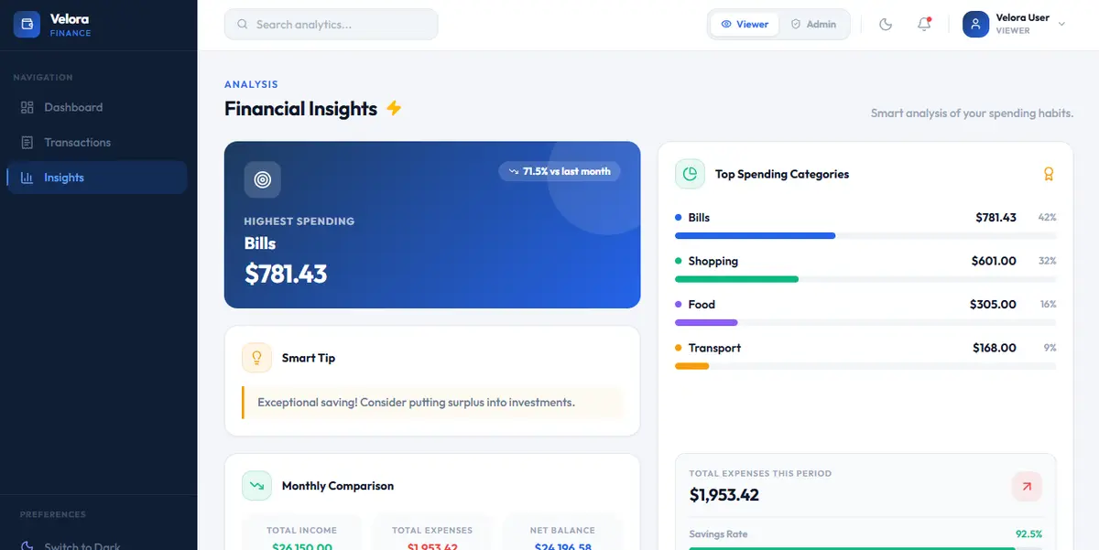Click the Transactions document icon in sidebar
The height and width of the screenshot is (550, 1099).
coord(27,143)
